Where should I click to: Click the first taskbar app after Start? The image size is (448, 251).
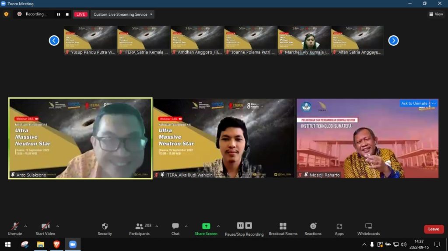24,244
